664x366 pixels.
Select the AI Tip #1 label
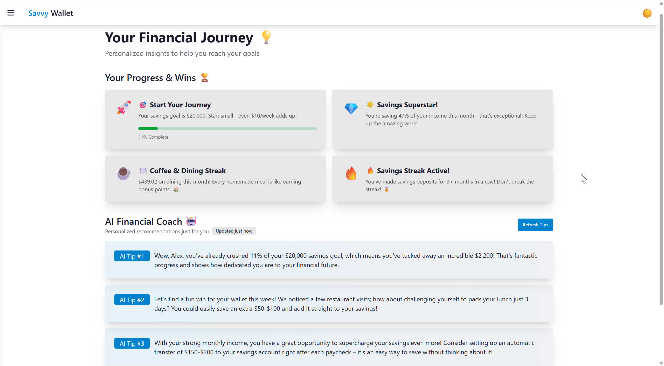click(x=132, y=256)
